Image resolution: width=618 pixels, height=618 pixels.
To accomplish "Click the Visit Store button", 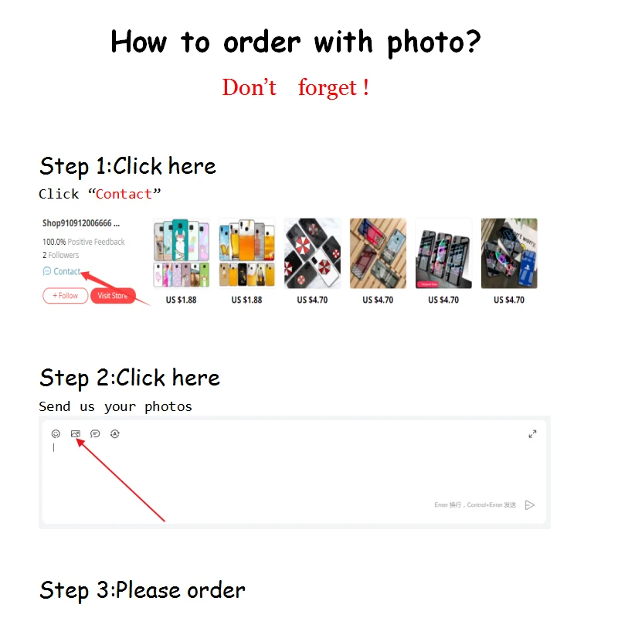I will tap(113, 296).
